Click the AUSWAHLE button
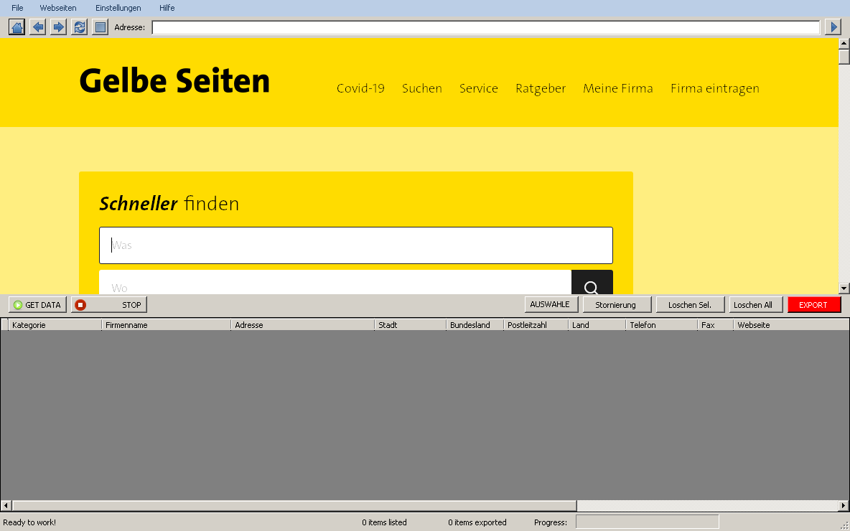 (551, 304)
